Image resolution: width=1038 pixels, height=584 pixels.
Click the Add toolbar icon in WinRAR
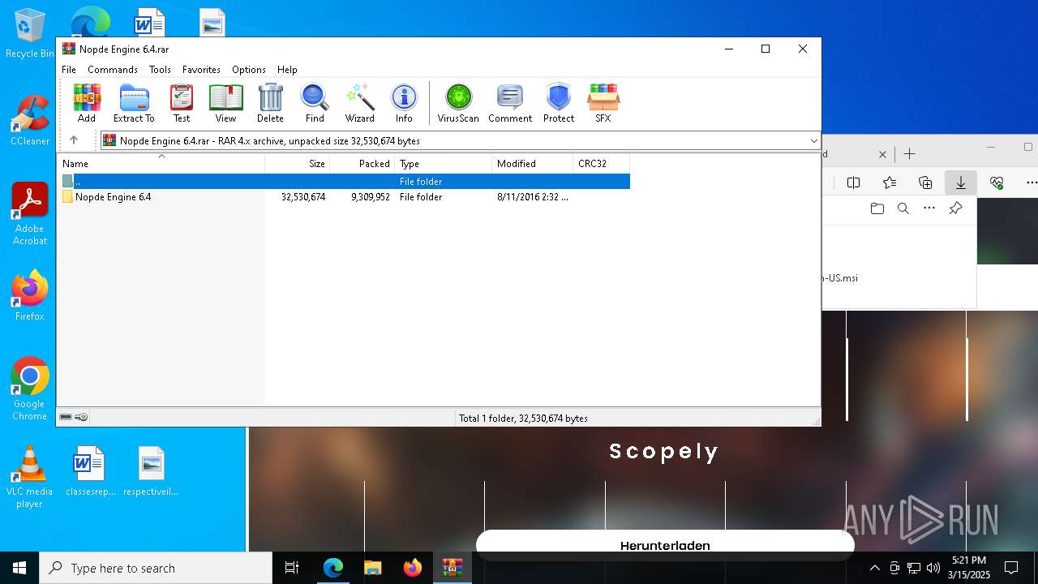pyautogui.click(x=87, y=103)
